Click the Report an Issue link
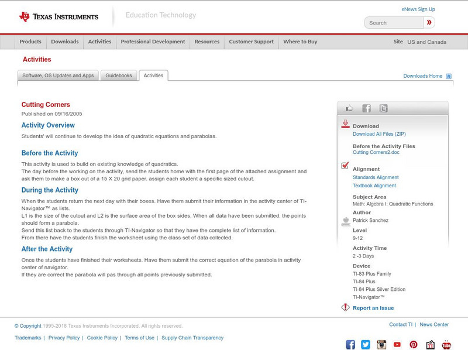The image size is (468, 350). 373,308
